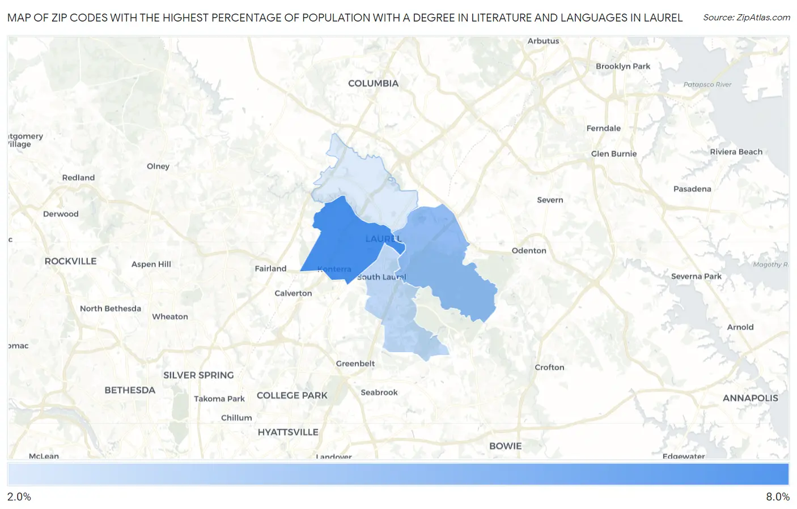Click the color gradient legend bar
This screenshot has width=797, height=509.
(398, 474)
